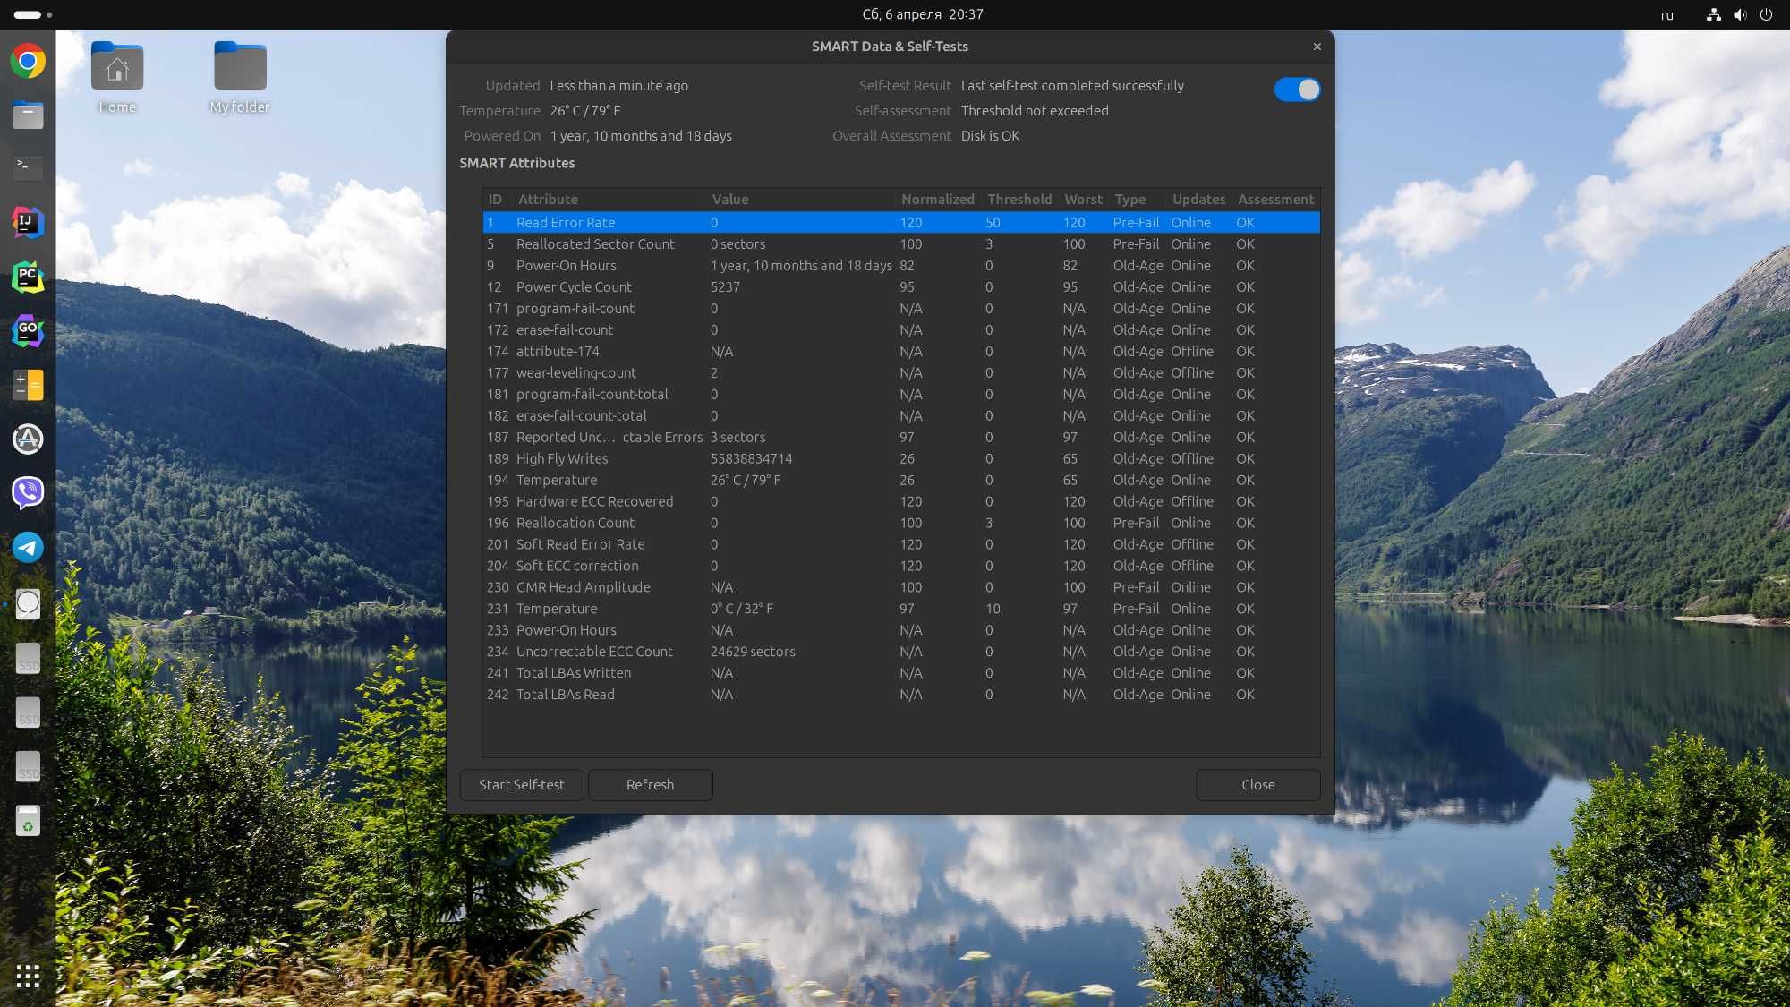Screen dimensions: 1790x1007
Task: Click the Read Error Rate attribute row
Action: [x=899, y=221]
